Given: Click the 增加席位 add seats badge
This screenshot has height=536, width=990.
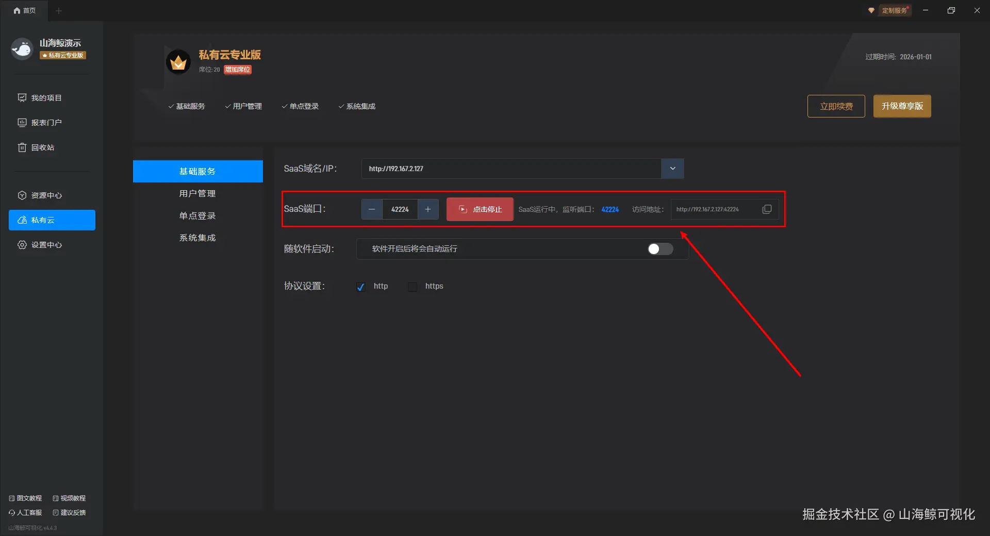Looking at the screenshot, I should 238,70.
